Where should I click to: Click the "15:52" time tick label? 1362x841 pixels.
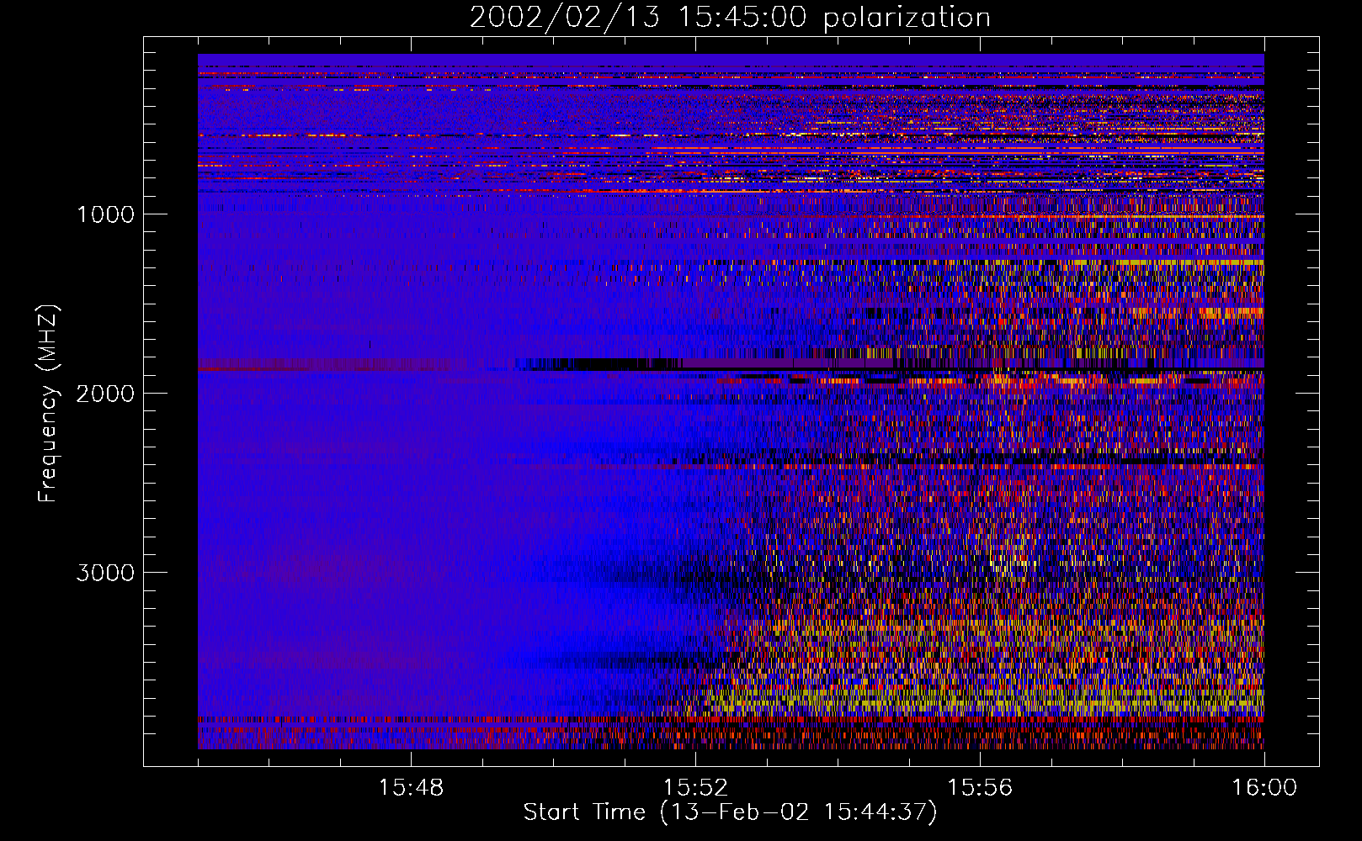695,788
